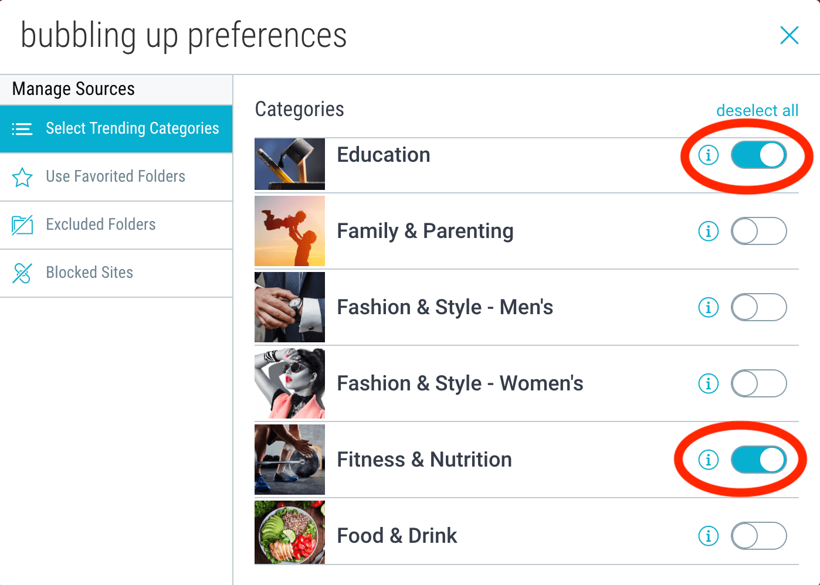
Task: Show info for Fashion & Style - Men's
Action: pos(709,307)
